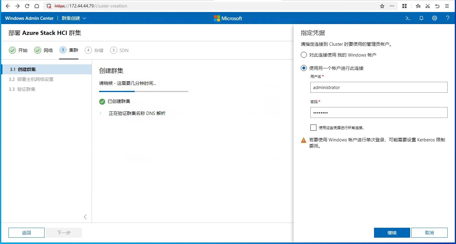The height and width of the screenshot is (244, 456).
Task: Open step 3.1 创建群集
Action: (x=46, y=69)
